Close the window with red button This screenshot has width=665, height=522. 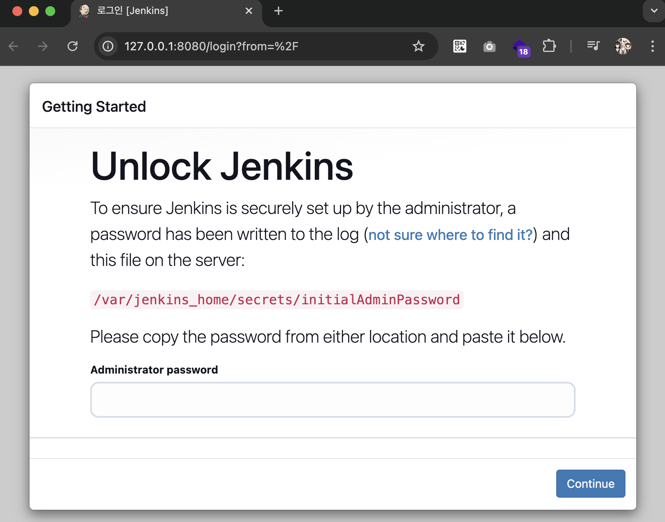pos(17,11)
